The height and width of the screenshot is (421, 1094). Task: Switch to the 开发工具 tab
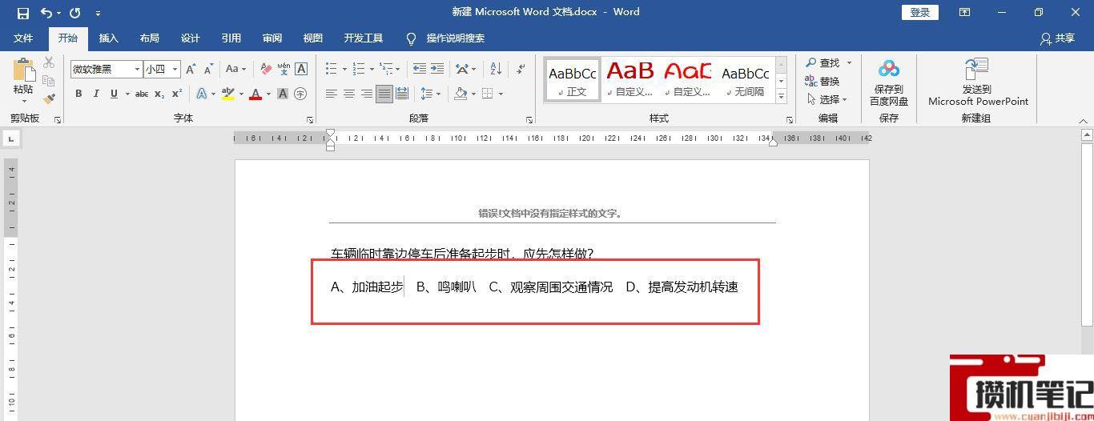click(x=364, y=38)
